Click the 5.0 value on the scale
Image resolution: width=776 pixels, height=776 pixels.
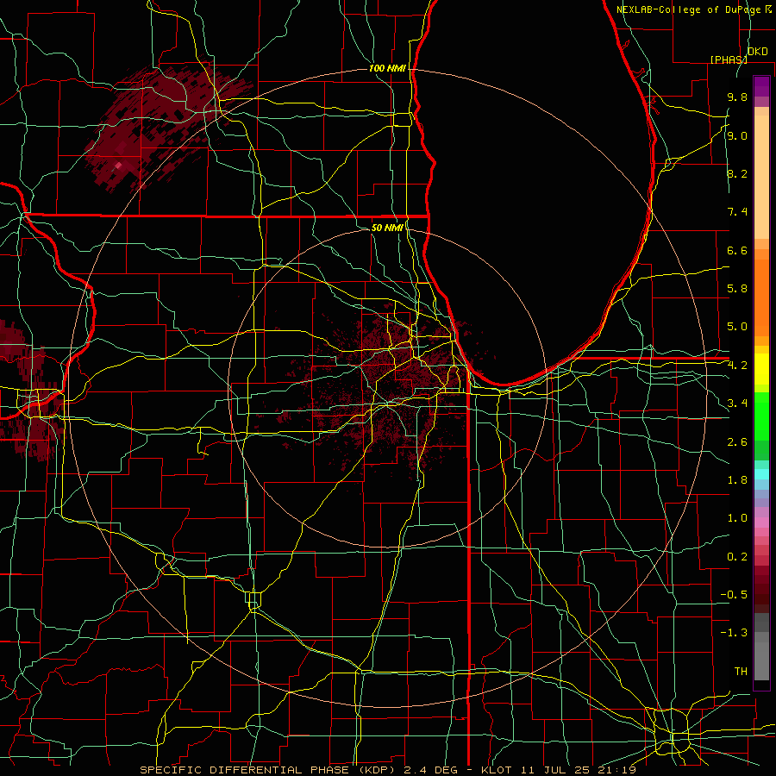[x=737, y=327]
